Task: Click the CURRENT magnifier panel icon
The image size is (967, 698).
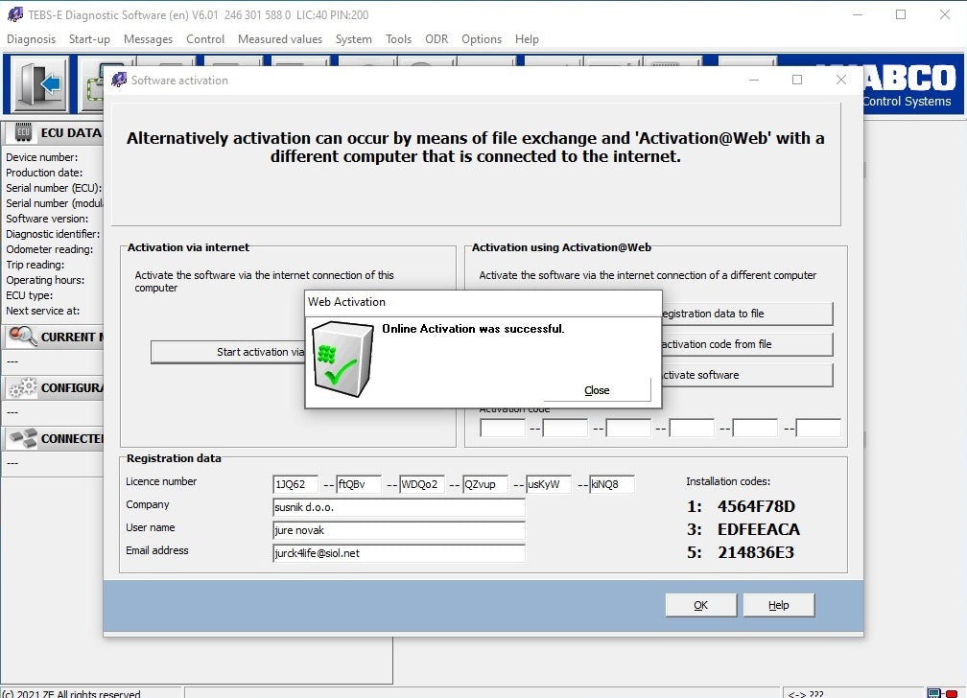Action: (23, 336)
